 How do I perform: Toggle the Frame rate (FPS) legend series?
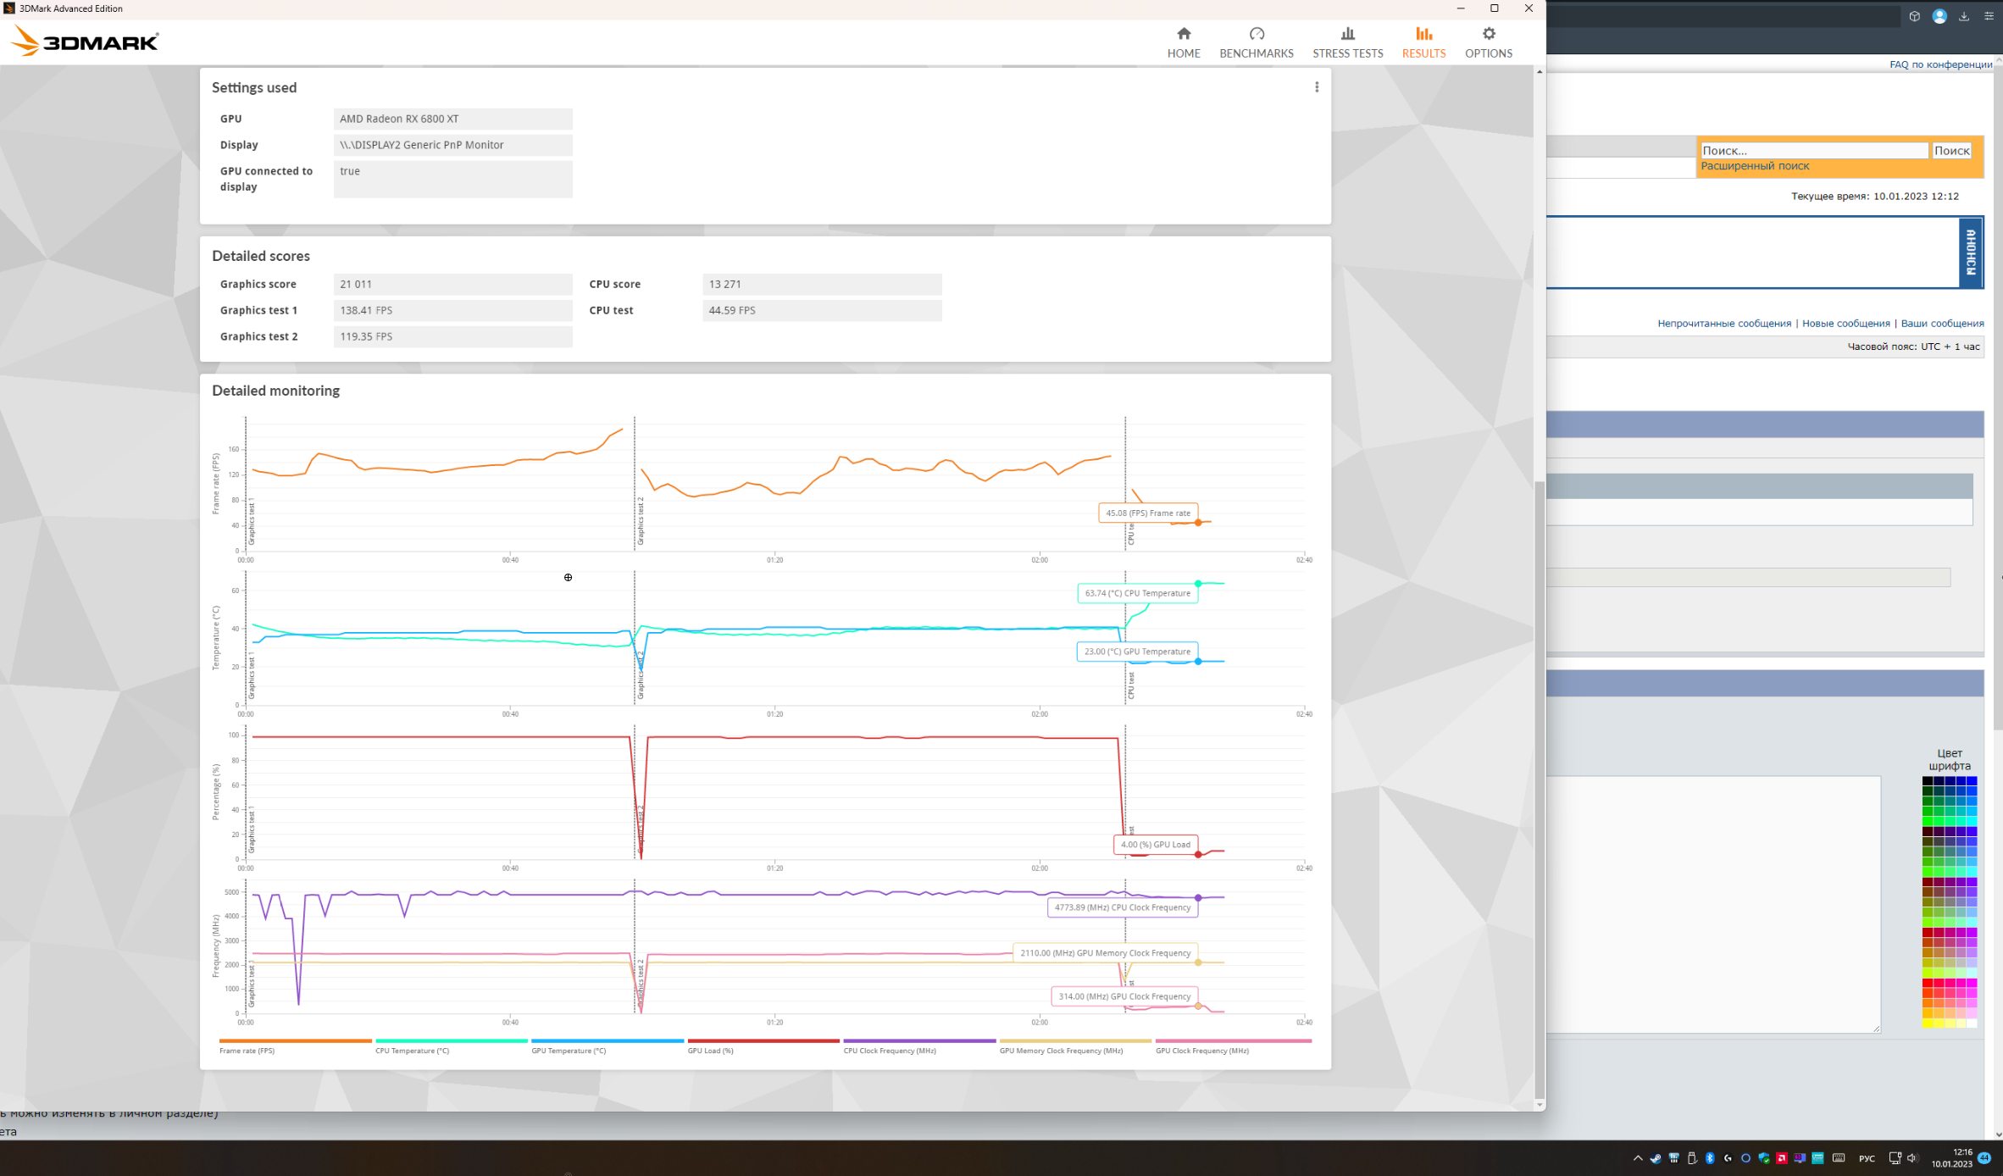click(247, 1050)
